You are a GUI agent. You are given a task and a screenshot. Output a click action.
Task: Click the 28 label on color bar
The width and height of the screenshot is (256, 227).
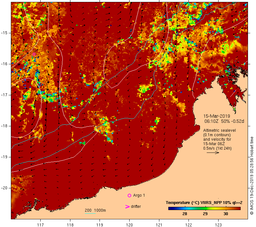(x=185, y=214)
